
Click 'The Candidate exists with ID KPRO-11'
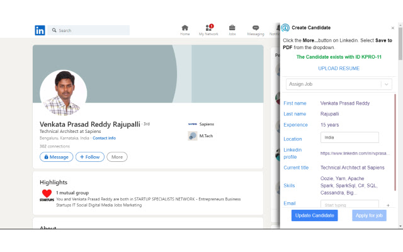pos(339,57)
